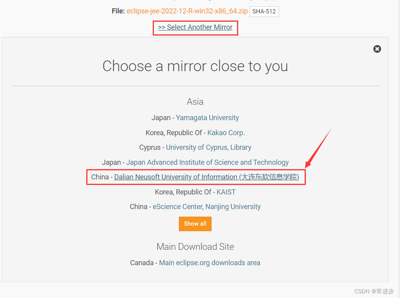Image resolution: width=400 pixels, height=298 pixels.
Task: Click the 'Choose a mirror close to you' title
Action: tap(195, 66)
